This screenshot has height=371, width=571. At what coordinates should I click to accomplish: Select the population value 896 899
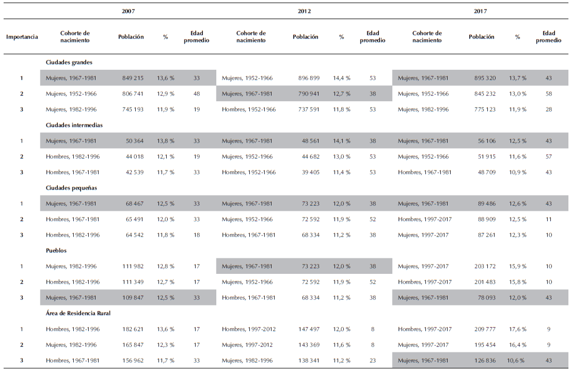pos(309,78)
